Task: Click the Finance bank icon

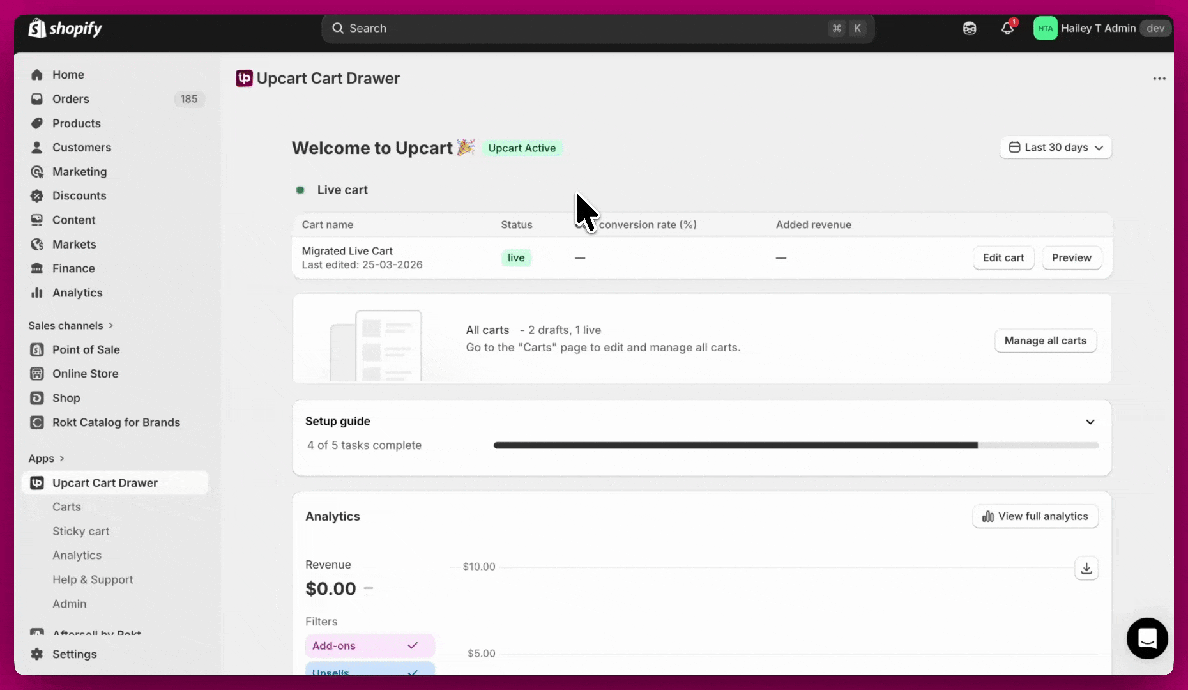Action: coord(37,269)
